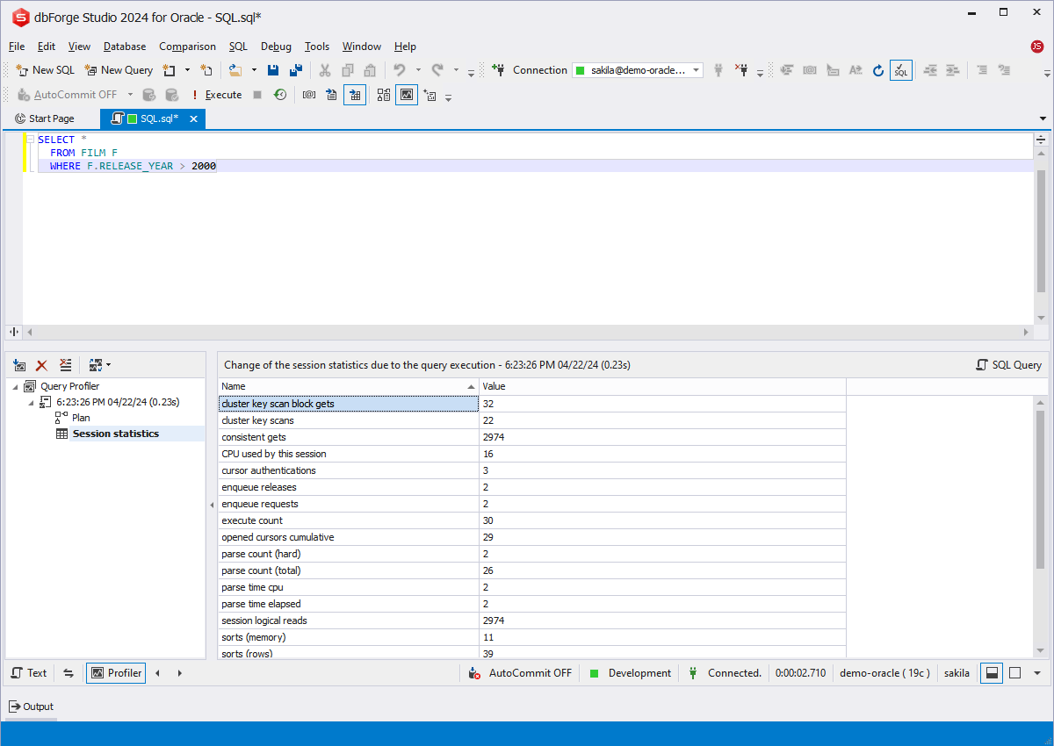The image size is (1054, 746).
Task: Open the SQL Query view in the profiler
Action: [1007, 364]
